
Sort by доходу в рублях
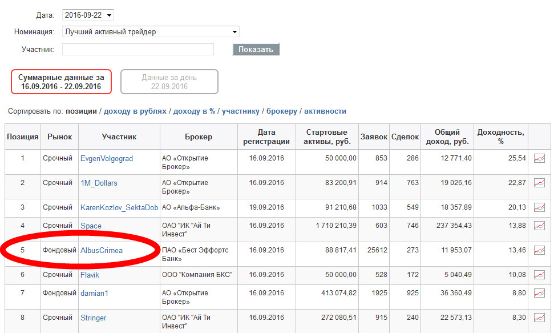[135, 111]
